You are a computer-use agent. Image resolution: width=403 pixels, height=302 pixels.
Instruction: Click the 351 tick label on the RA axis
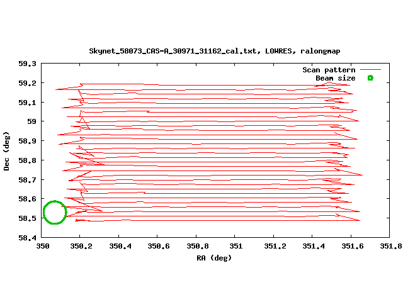pos(236,247)
